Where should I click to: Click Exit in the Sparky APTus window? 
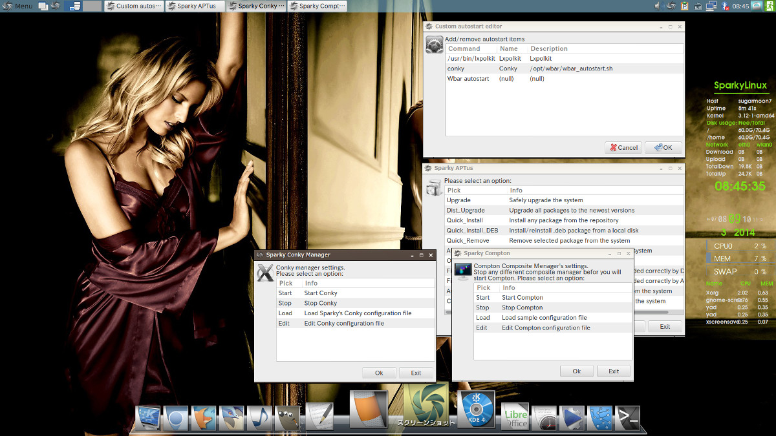[x=665, y=327]
